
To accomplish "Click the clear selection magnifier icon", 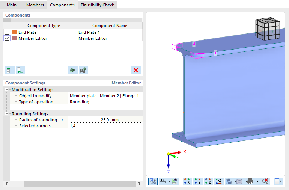I will (x=265, y=181).
